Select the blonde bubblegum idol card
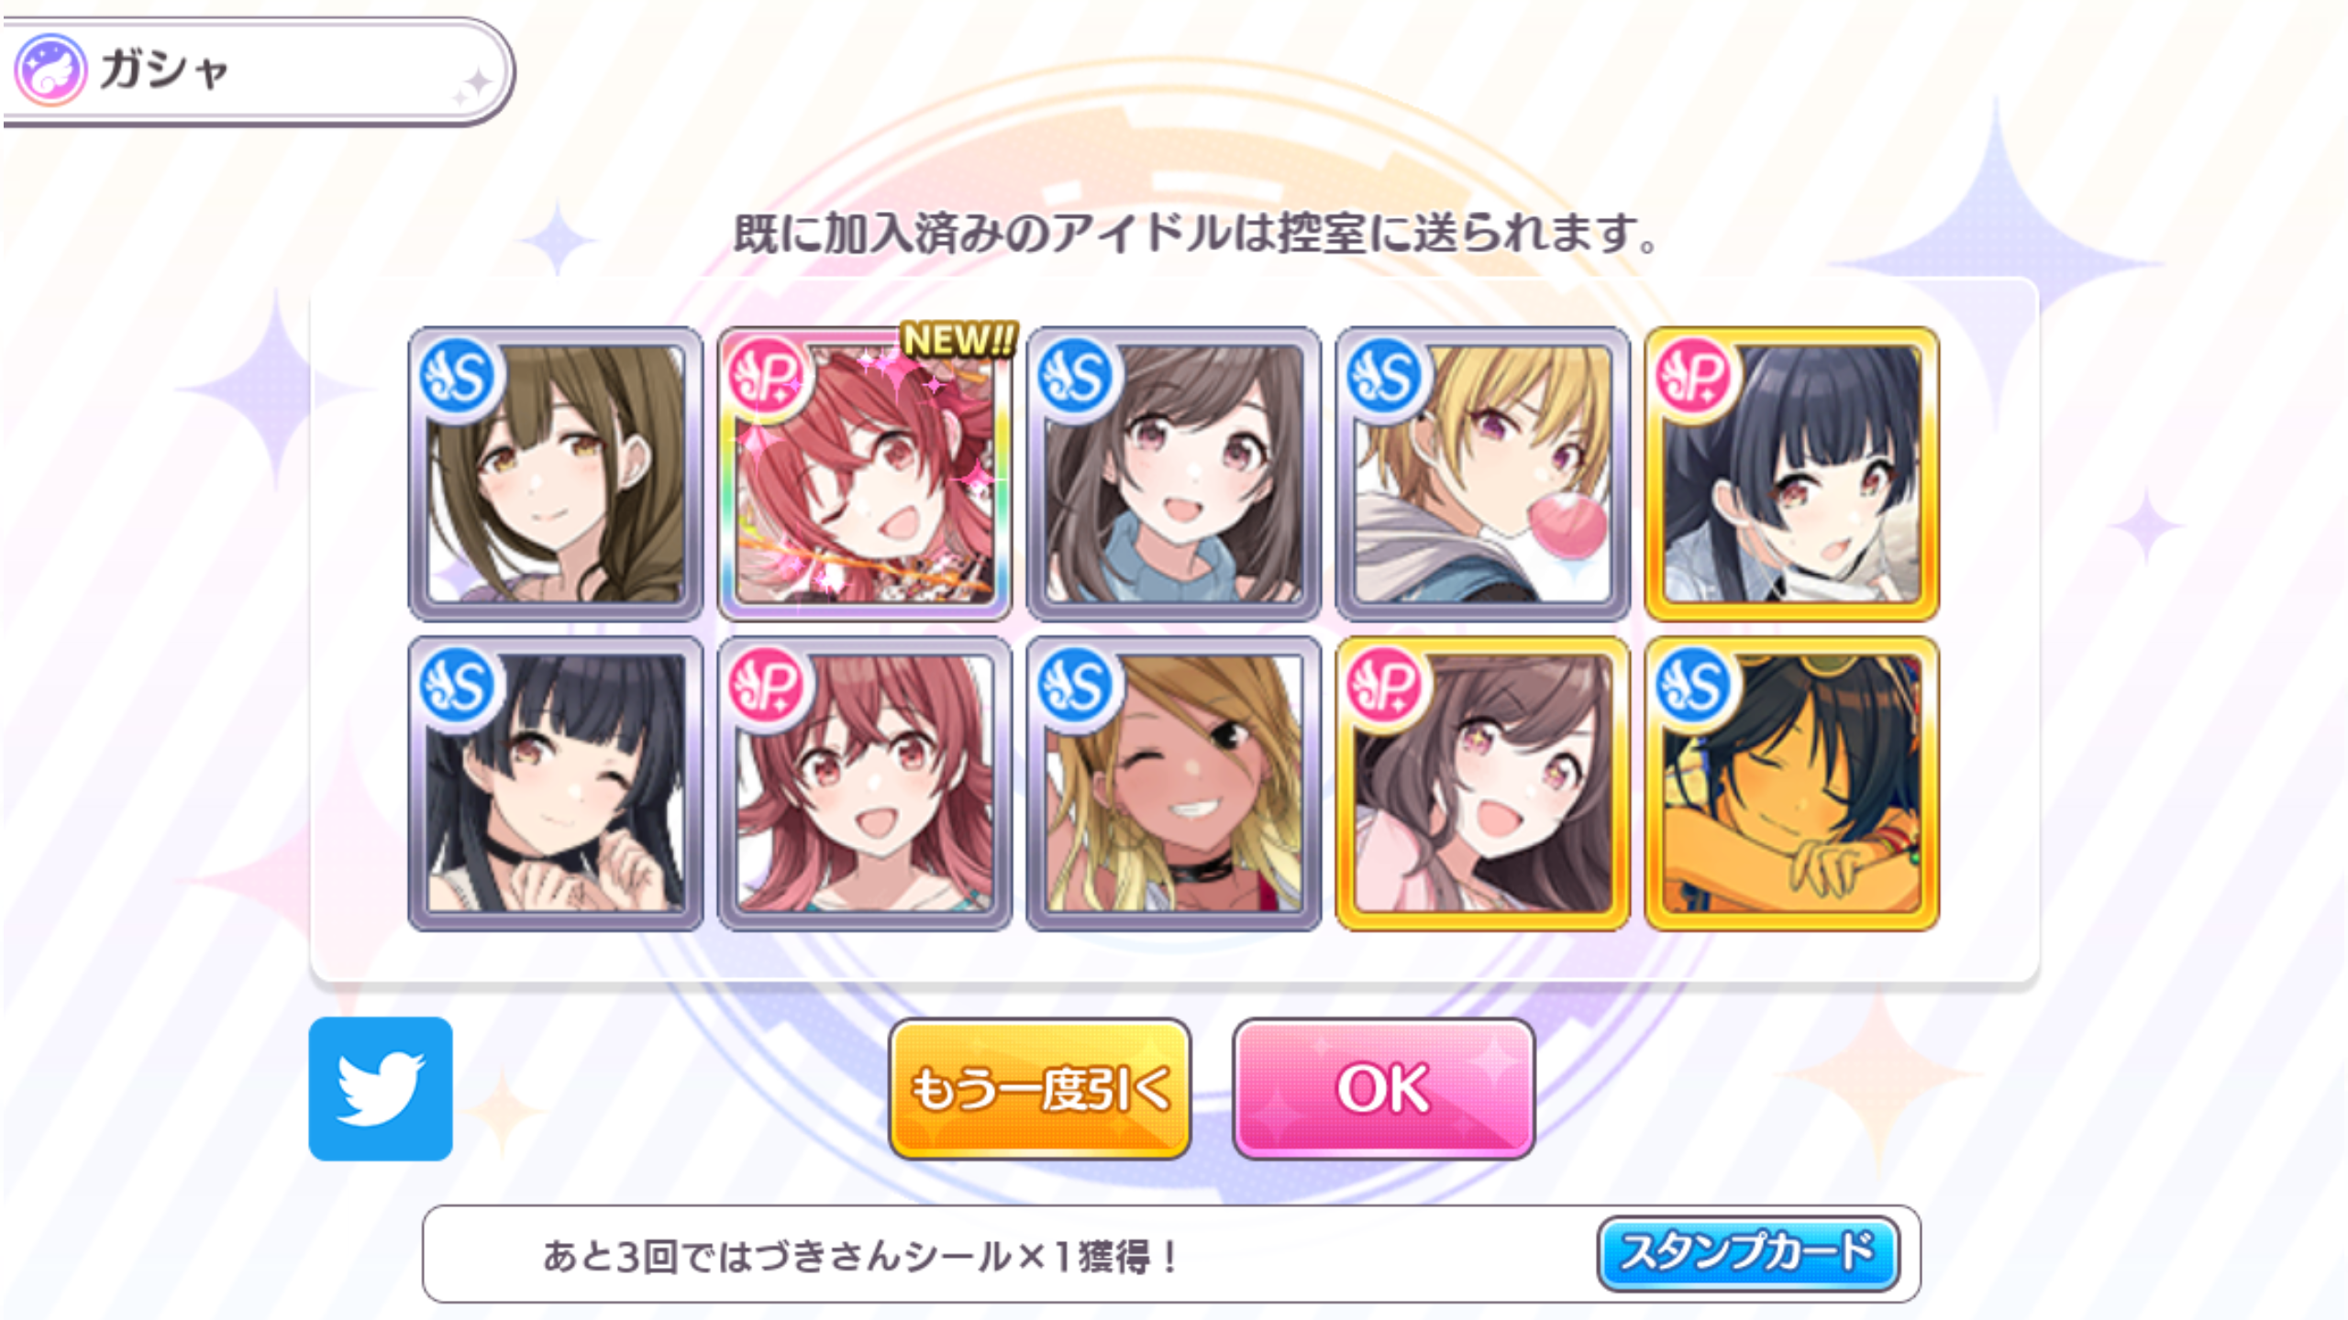The width and height of the screenshot is (2348, 1320). (1482, 474)
